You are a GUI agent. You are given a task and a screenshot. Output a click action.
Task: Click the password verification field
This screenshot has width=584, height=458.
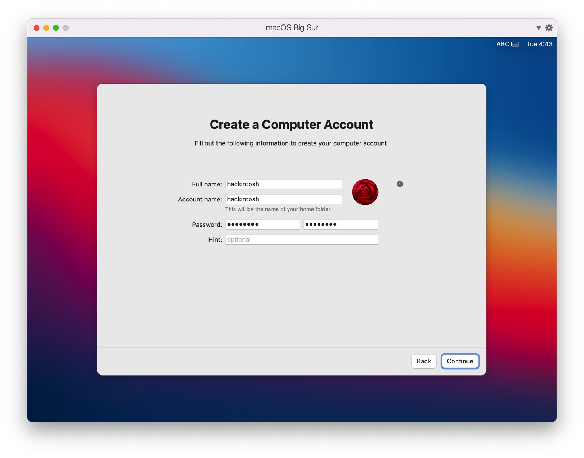[340, 224]
